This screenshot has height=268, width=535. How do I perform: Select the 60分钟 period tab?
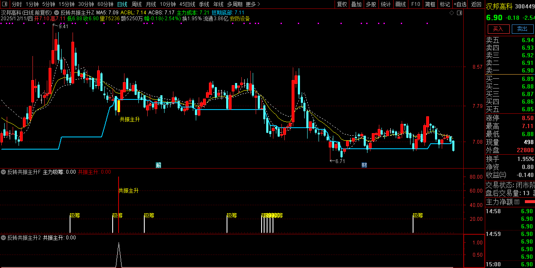pyautogui.click(x=105, y=4)
